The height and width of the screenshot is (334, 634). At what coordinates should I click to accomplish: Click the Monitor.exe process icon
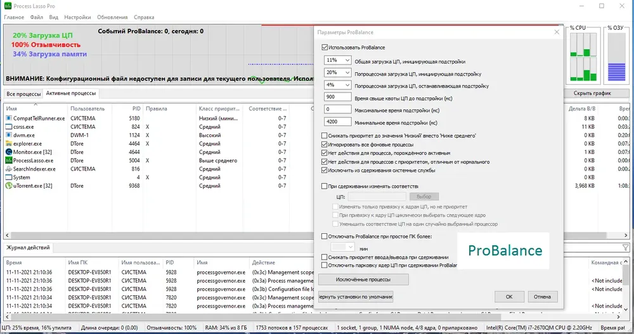pyautogui.click(x=8, y=152)
